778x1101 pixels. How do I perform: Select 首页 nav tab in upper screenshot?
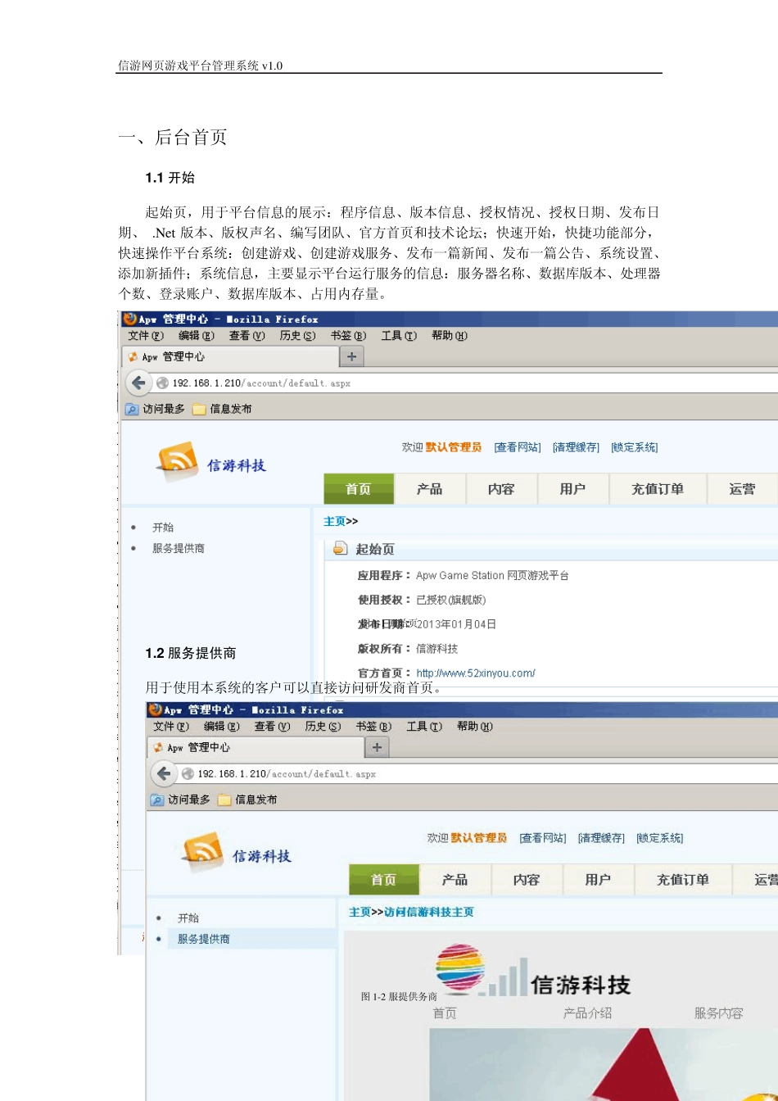[359, 489]
